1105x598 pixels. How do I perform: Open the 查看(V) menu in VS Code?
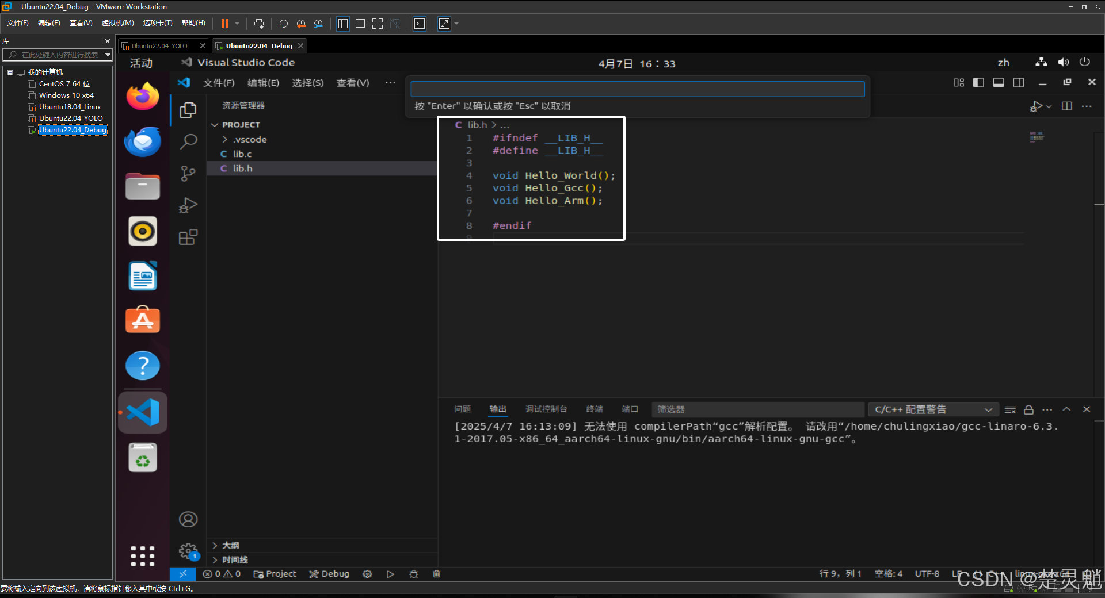352,83
